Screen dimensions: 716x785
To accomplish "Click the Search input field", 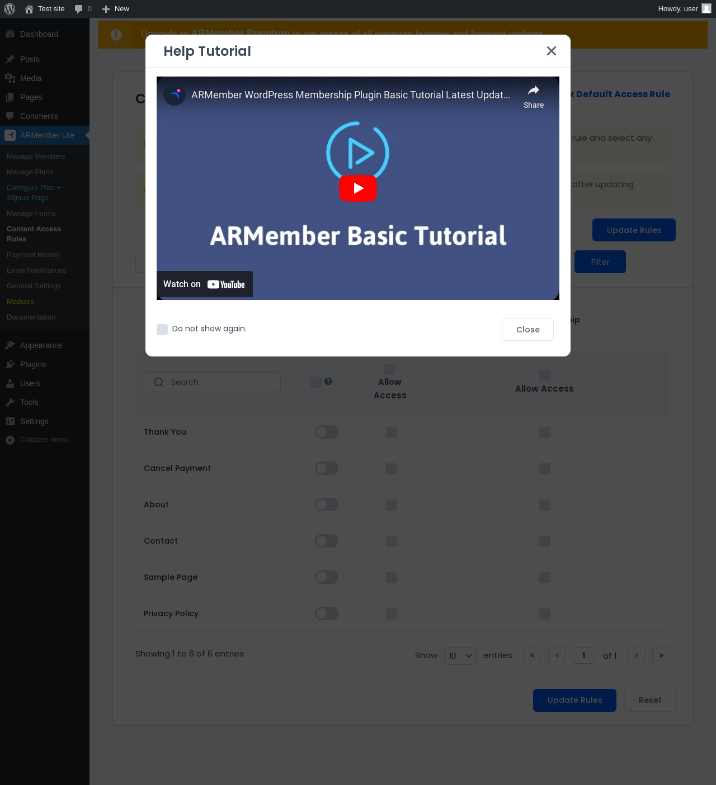I will click(212, 382).
